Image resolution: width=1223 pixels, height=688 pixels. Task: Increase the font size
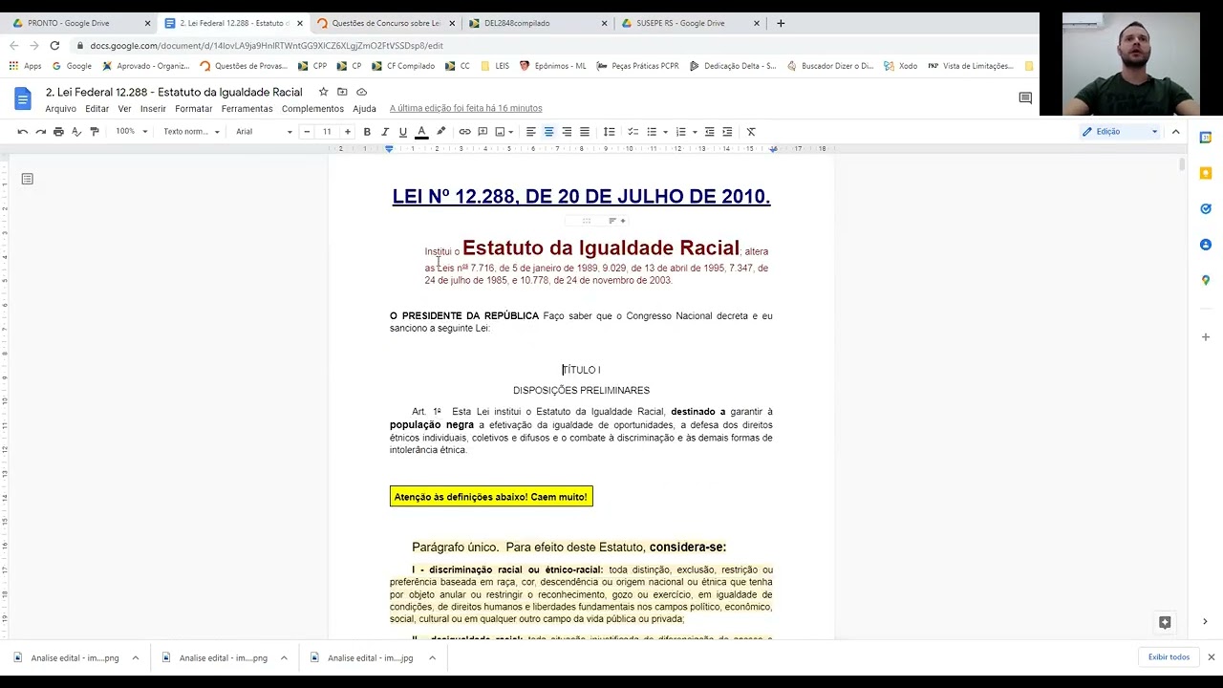click(x=347, y=132)
